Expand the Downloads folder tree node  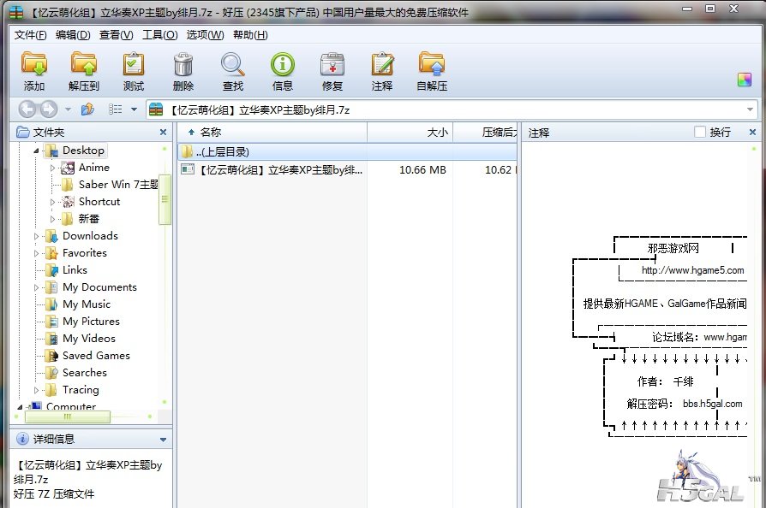click(x=37, y=236)
